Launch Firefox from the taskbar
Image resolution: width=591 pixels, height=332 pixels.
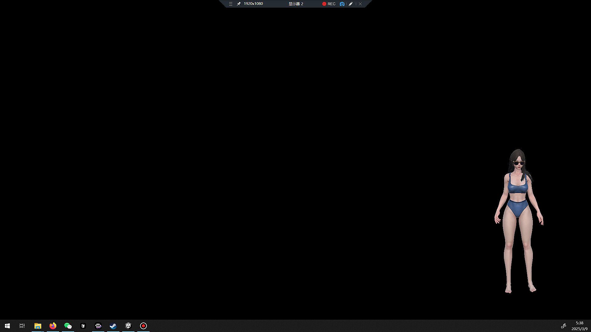tap(53, 326)
